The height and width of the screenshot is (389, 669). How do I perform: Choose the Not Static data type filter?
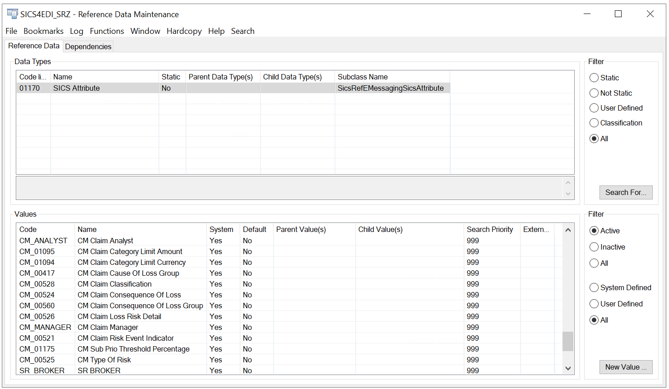tap(594, 93)
